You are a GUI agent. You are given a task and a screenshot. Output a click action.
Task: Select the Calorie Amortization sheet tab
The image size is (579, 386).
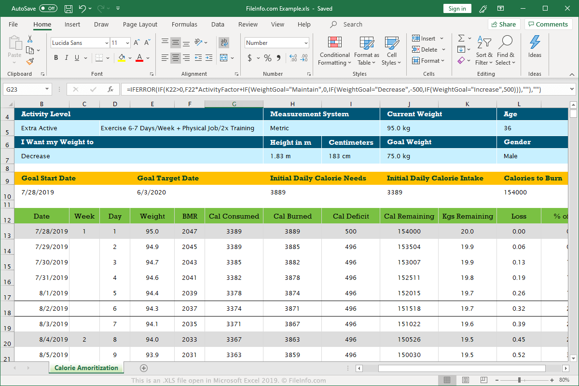tap(86, 368)
